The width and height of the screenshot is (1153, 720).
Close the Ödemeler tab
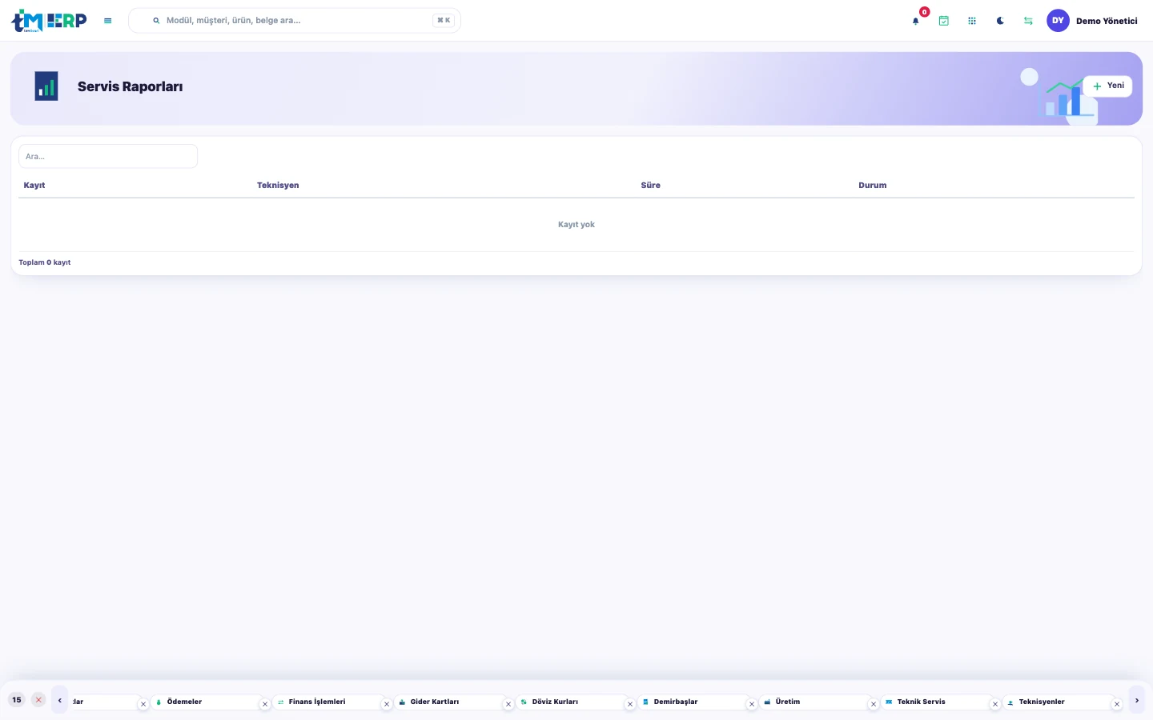(265, 705)
